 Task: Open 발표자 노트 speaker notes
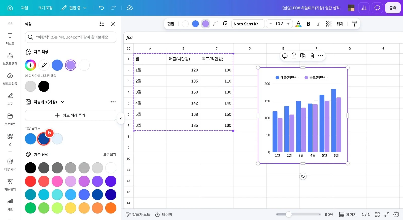click(x=138, y=214)
